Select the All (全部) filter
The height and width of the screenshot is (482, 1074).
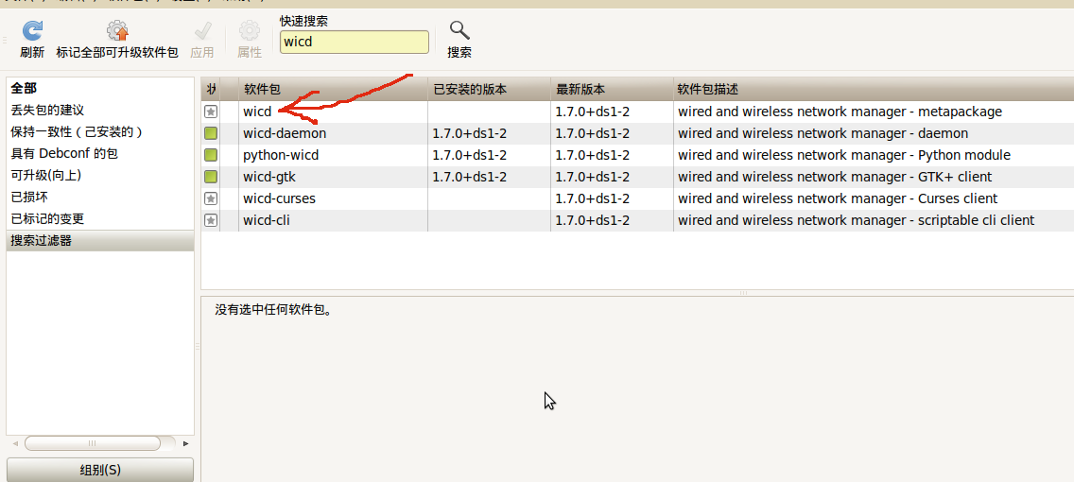tap(100, 88)
